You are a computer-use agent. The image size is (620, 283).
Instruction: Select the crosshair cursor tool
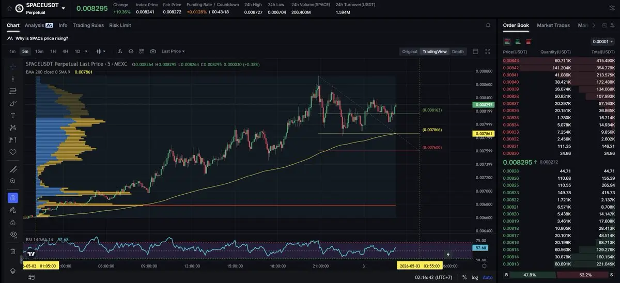pos(13,66)
